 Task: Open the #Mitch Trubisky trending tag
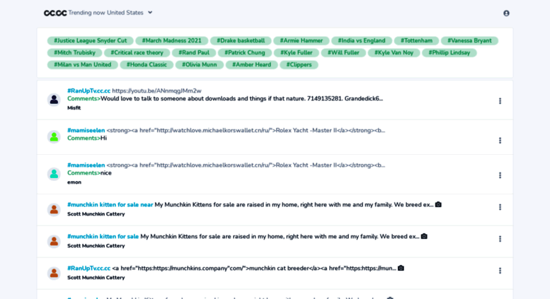click(75, 52)
